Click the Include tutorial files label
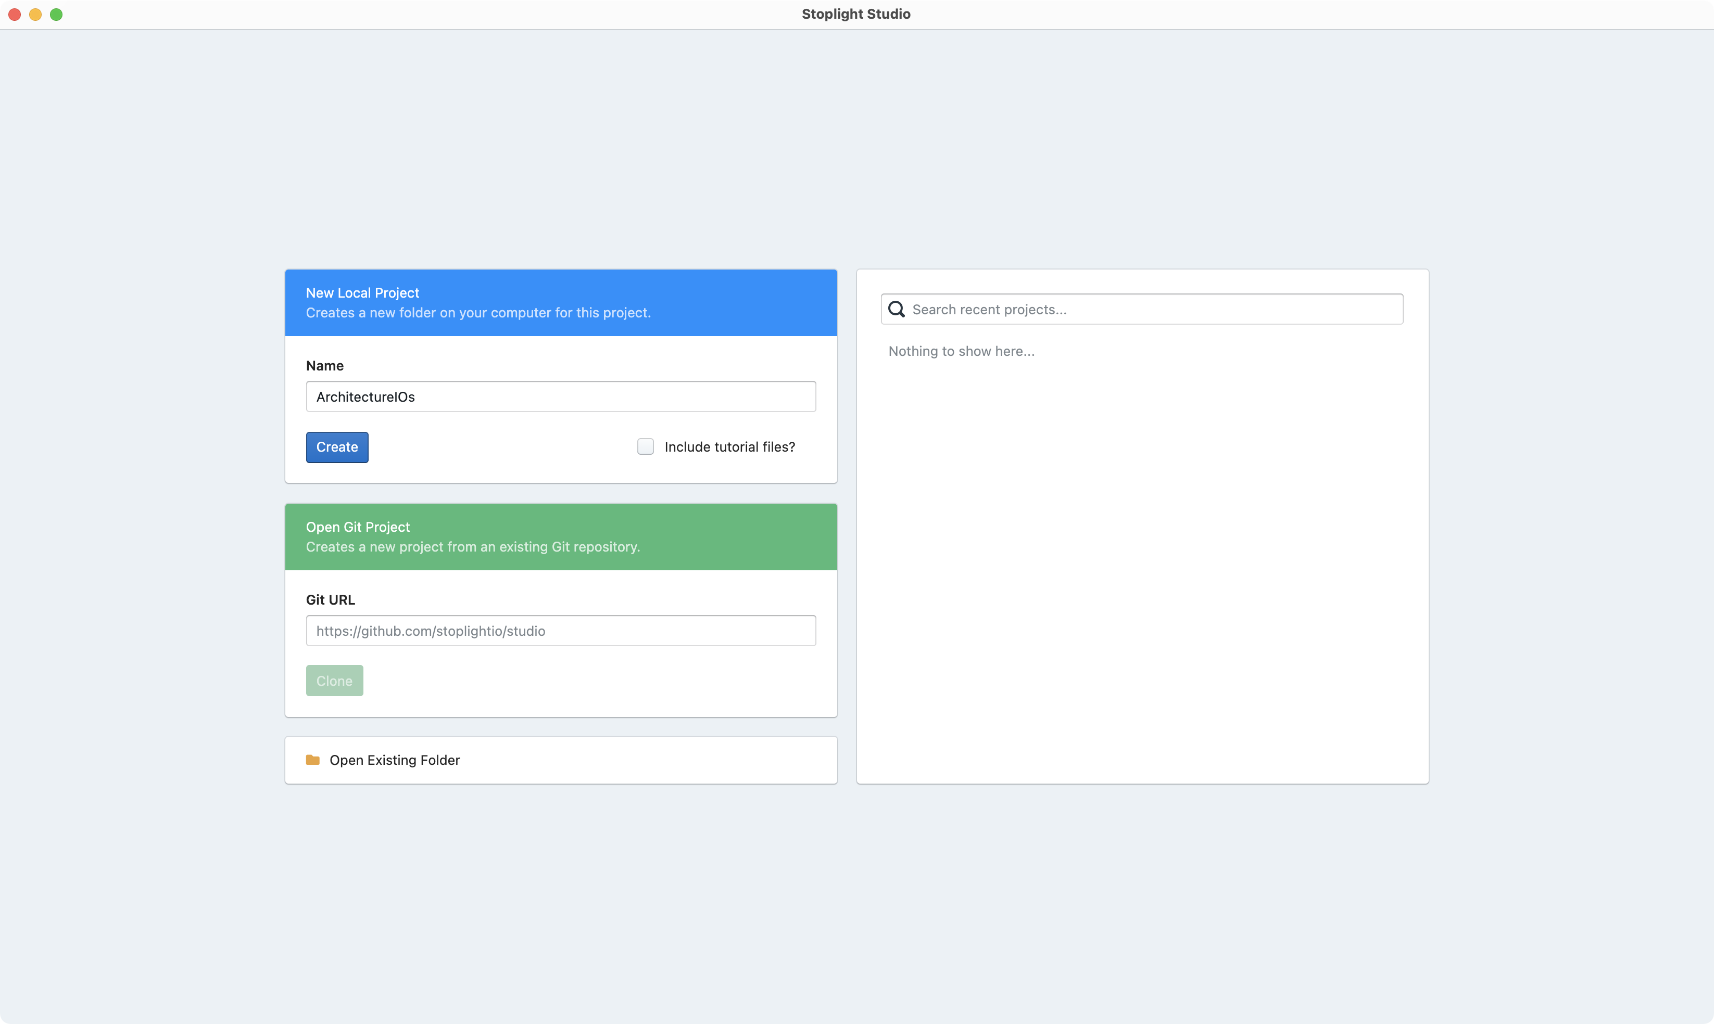 (729, 447)
